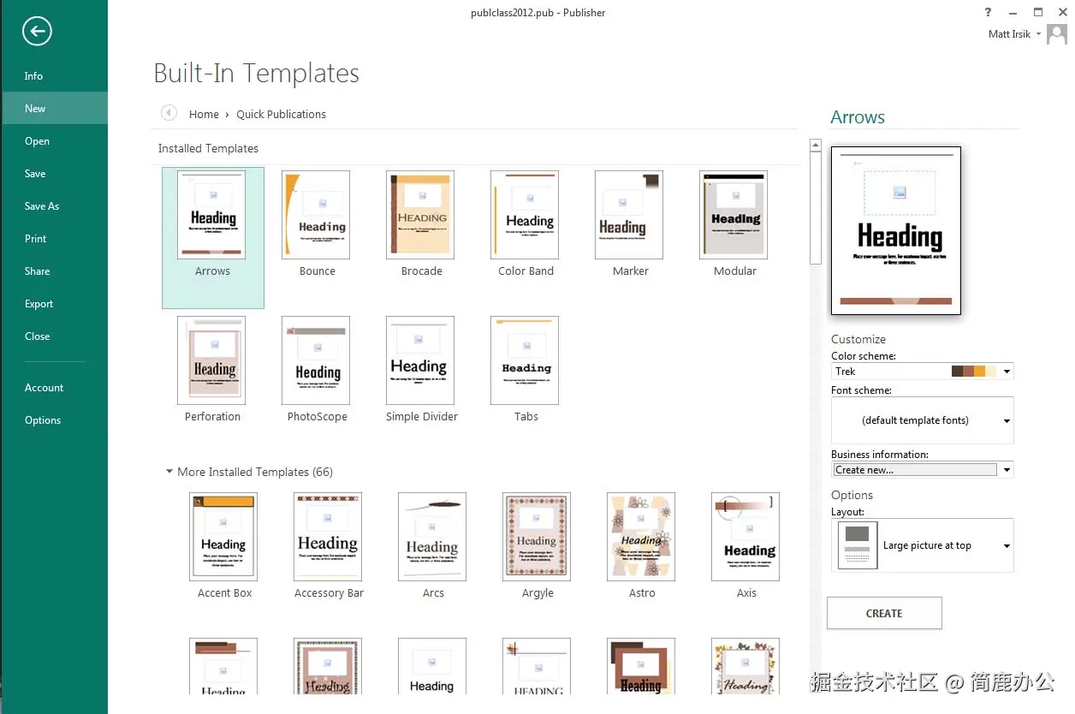Click the large Arrows preview image
1075x714 pixels.
[x=896, y=230]
